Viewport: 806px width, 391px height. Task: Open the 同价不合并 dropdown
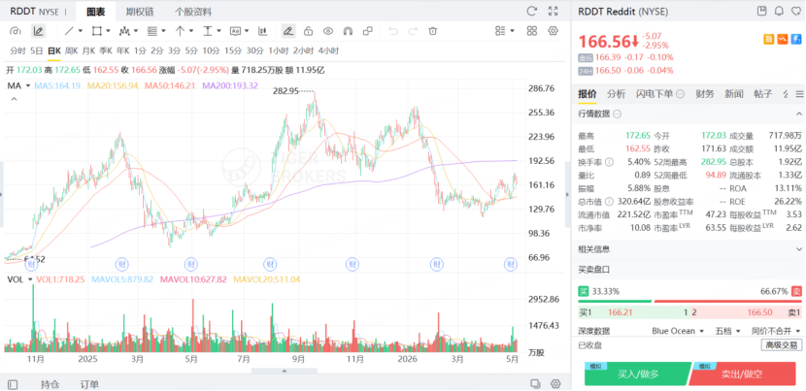tap(776, 331)
